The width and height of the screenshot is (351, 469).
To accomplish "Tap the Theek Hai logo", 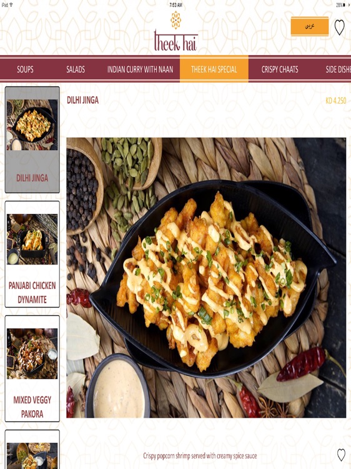I will (x=175, y=40).
